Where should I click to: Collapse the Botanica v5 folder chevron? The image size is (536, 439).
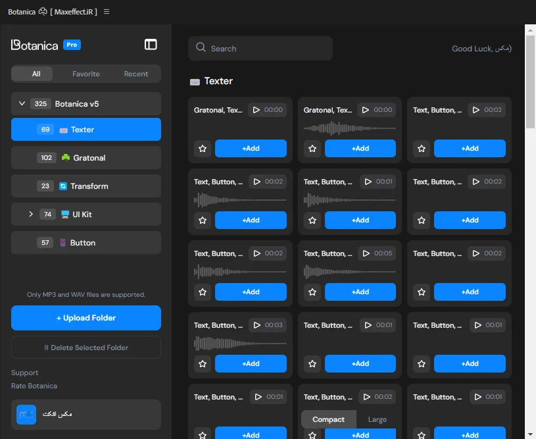tap(22, 103)
